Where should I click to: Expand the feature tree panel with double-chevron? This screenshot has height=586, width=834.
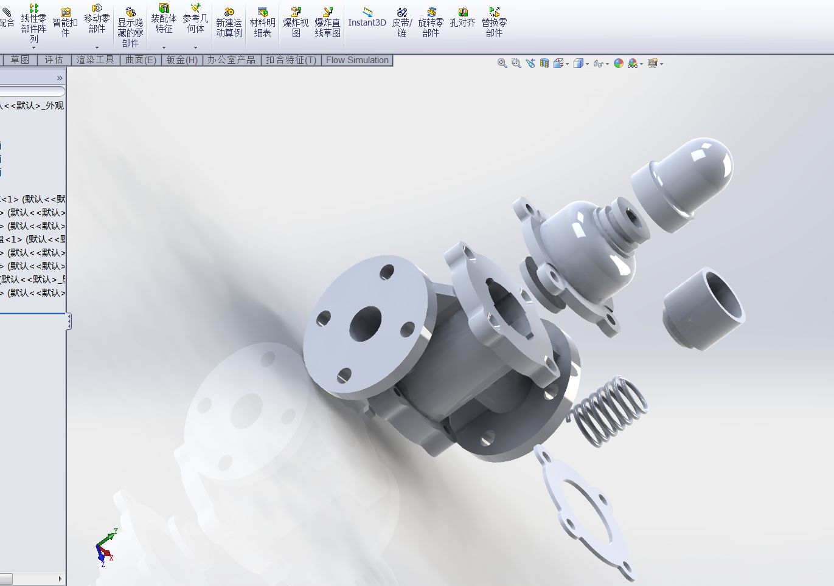[60, 78]
